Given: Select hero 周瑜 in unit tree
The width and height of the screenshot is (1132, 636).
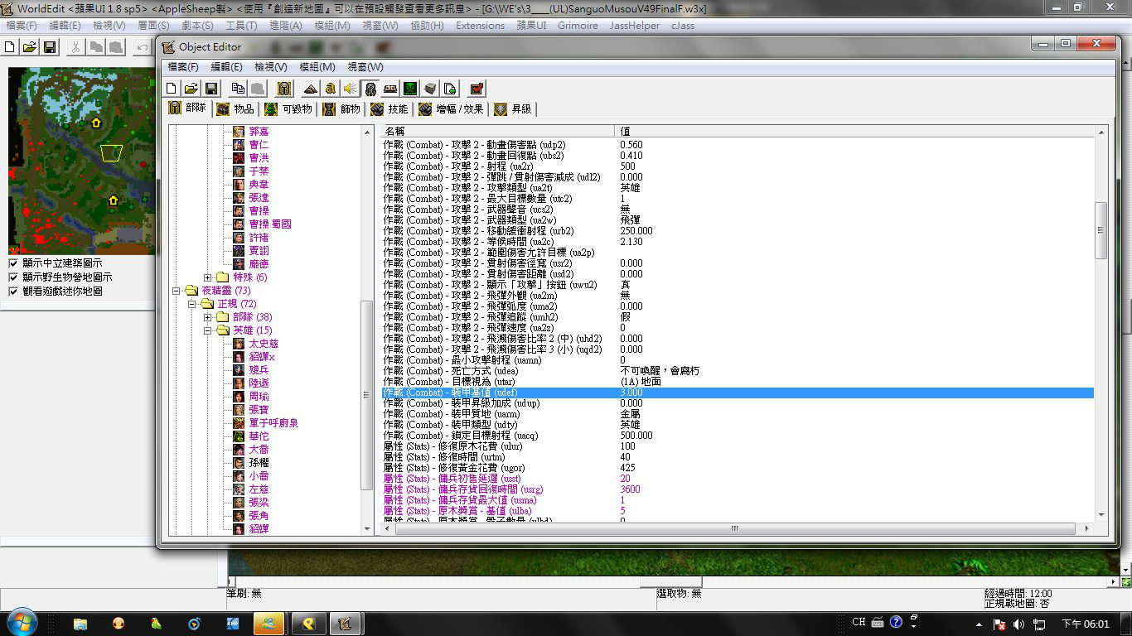Looking at the screenshot, I should point(259,397).
